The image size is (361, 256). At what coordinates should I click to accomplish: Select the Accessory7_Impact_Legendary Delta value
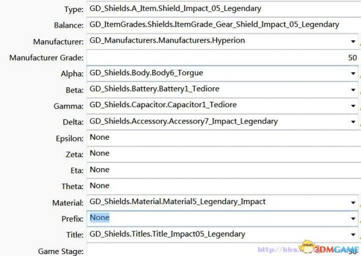184,122
